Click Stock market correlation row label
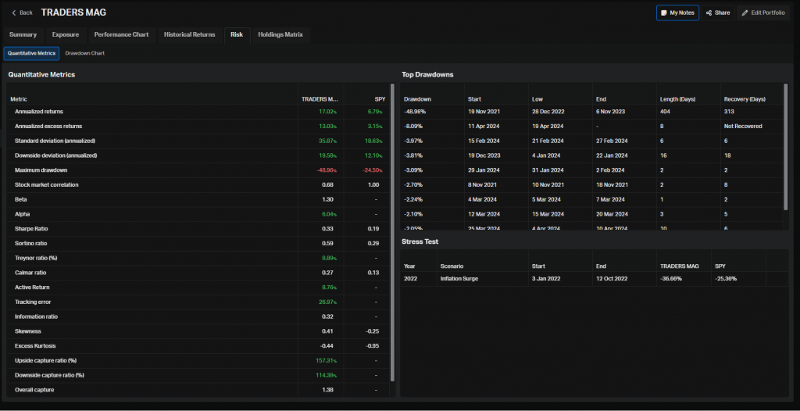Viewport: 800px width, 411px height. click(x=46, y=185)
